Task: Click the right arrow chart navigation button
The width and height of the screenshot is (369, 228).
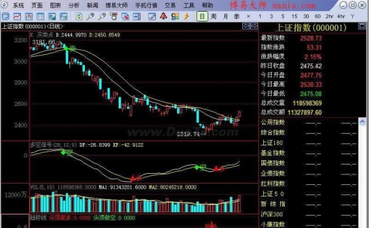Action: coord(254,26)
